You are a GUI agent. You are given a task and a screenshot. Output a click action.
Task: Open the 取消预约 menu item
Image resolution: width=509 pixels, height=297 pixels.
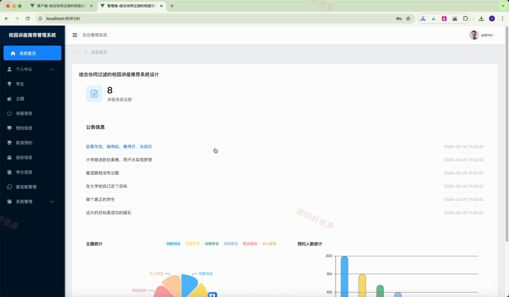32,143
